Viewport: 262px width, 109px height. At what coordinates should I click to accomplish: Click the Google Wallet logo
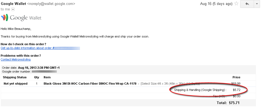point(21,18)
